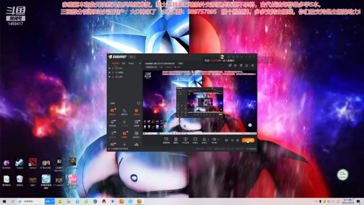Switch to the second scene tab
The image size is (364, 205).
(x=124, y=63)
